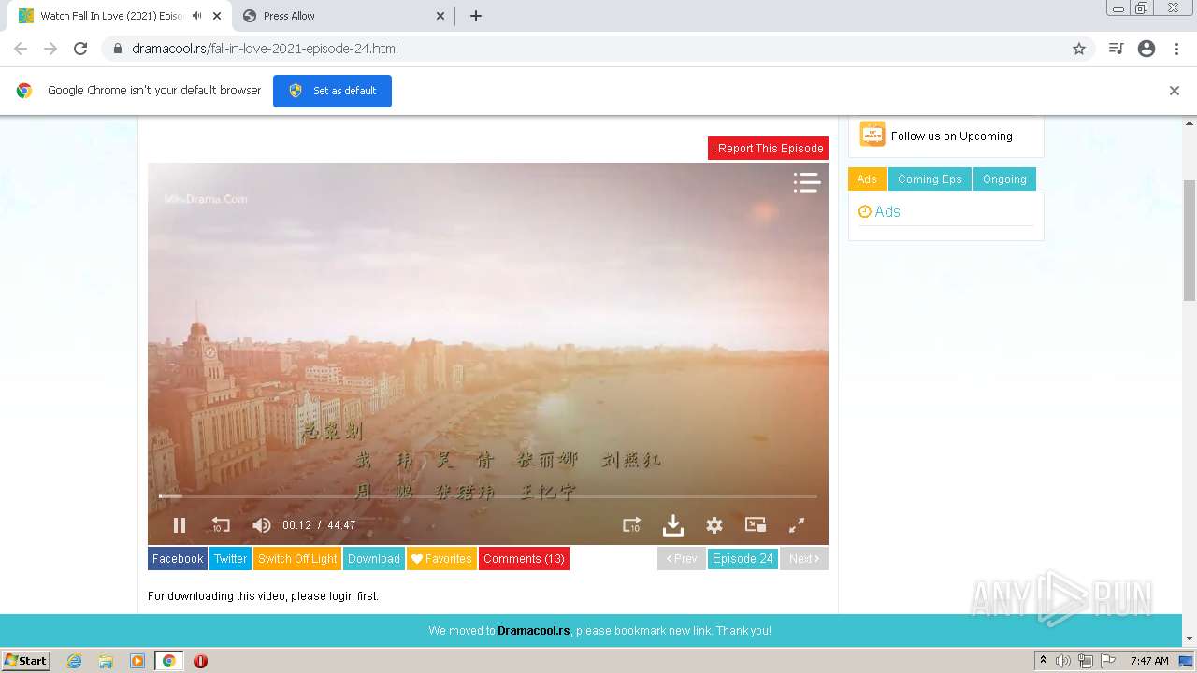The width and height of the screenshot is (1197, 673).
Task: Click the login link below video
Action: (x=342, y=596)
